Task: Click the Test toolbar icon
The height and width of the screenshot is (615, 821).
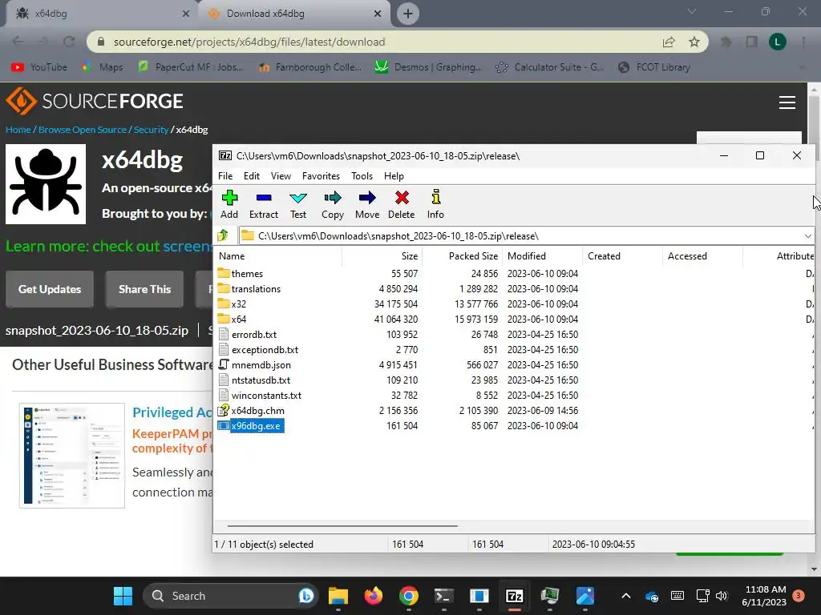Action: coord(298,204)
